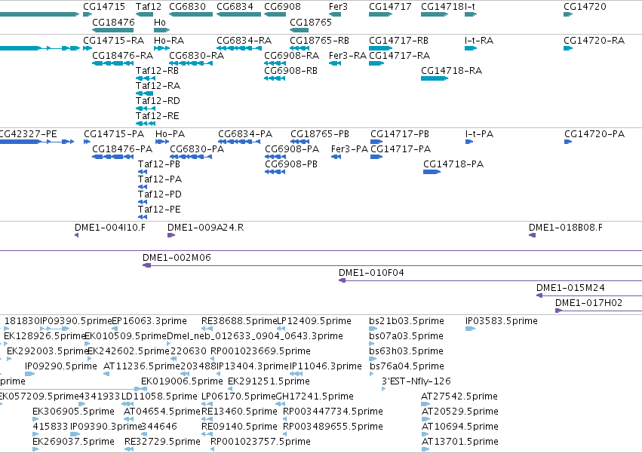Click EST RP003489655.5prime
Viewport: 642px width, 453px height.
coord(333,427)
